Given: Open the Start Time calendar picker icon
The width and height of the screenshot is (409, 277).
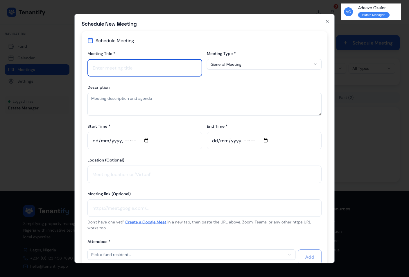Looking at the screenshot, I should [x=146, y=141].
